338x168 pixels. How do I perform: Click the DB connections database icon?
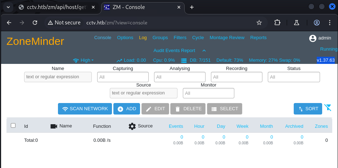click(x=184, y=60)
